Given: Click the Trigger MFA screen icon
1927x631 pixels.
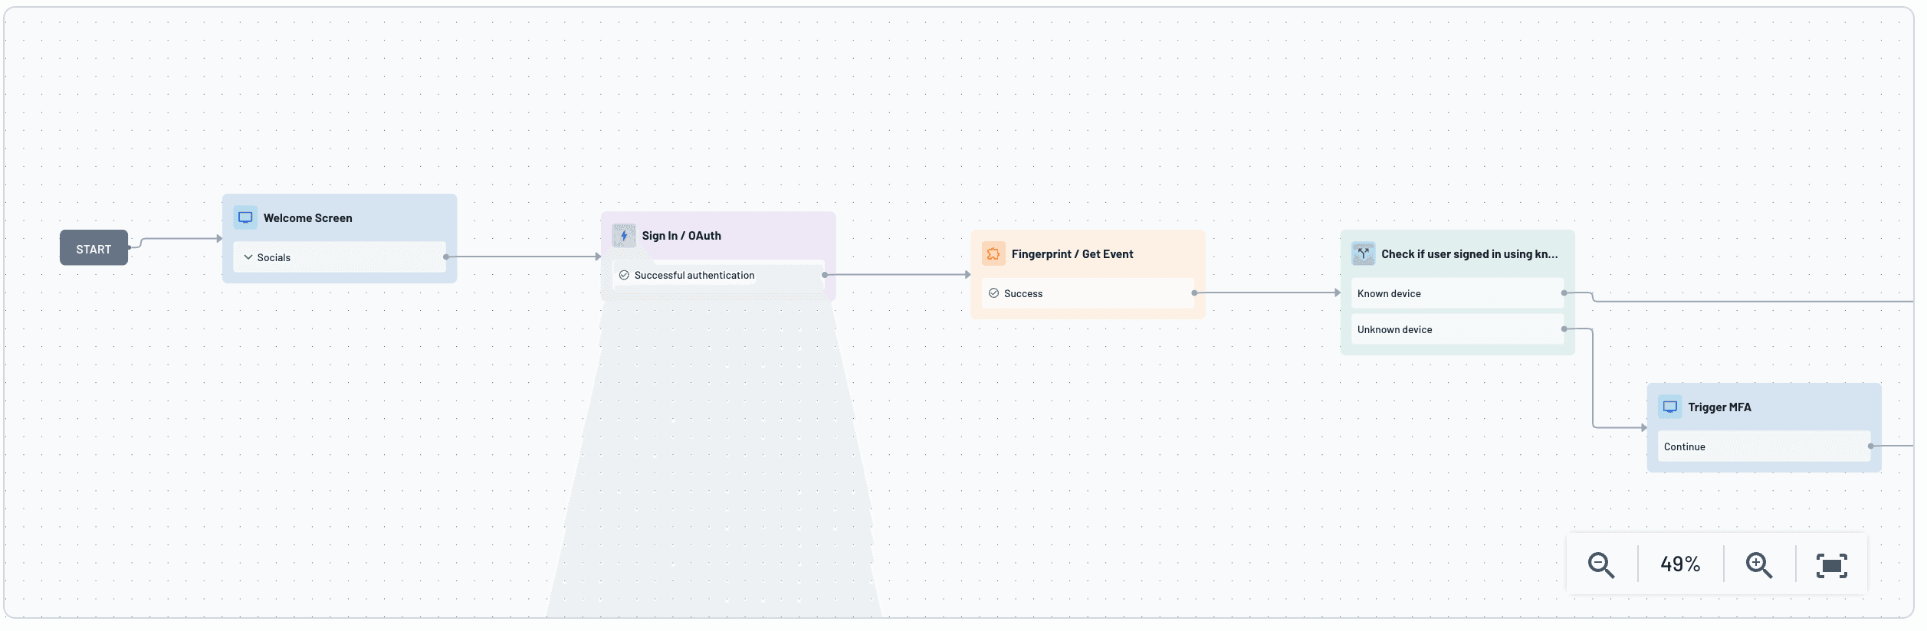Looking at the screenshot, I should [1669, 407].
